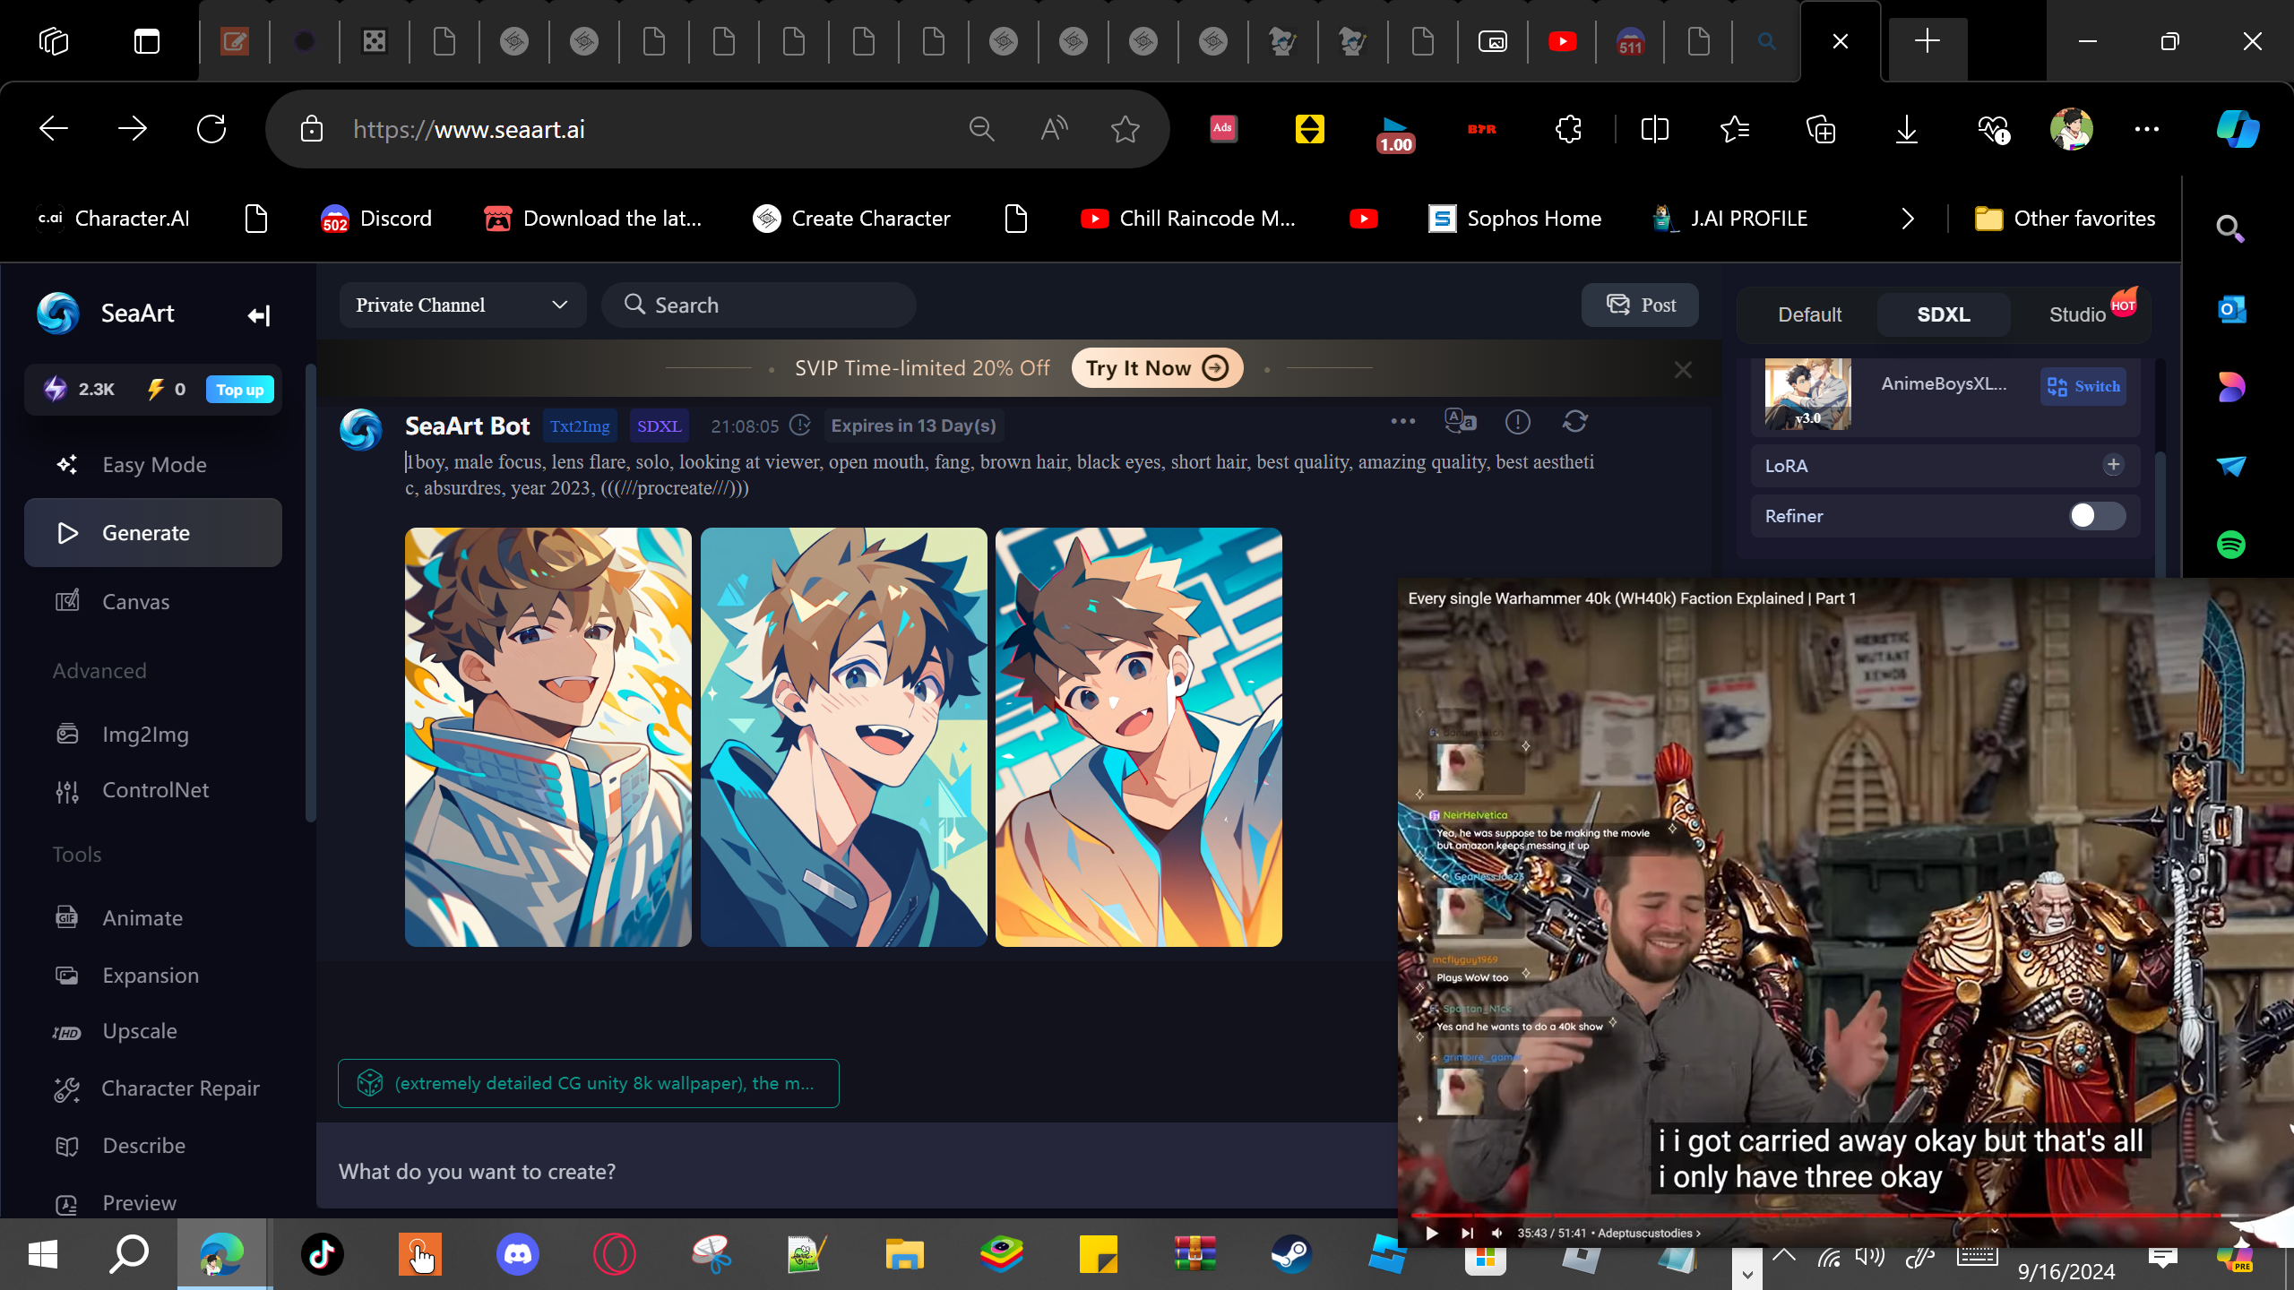Toggle the Refiner switch
The image size is (2294, 1290).
tap(2097, 516)
